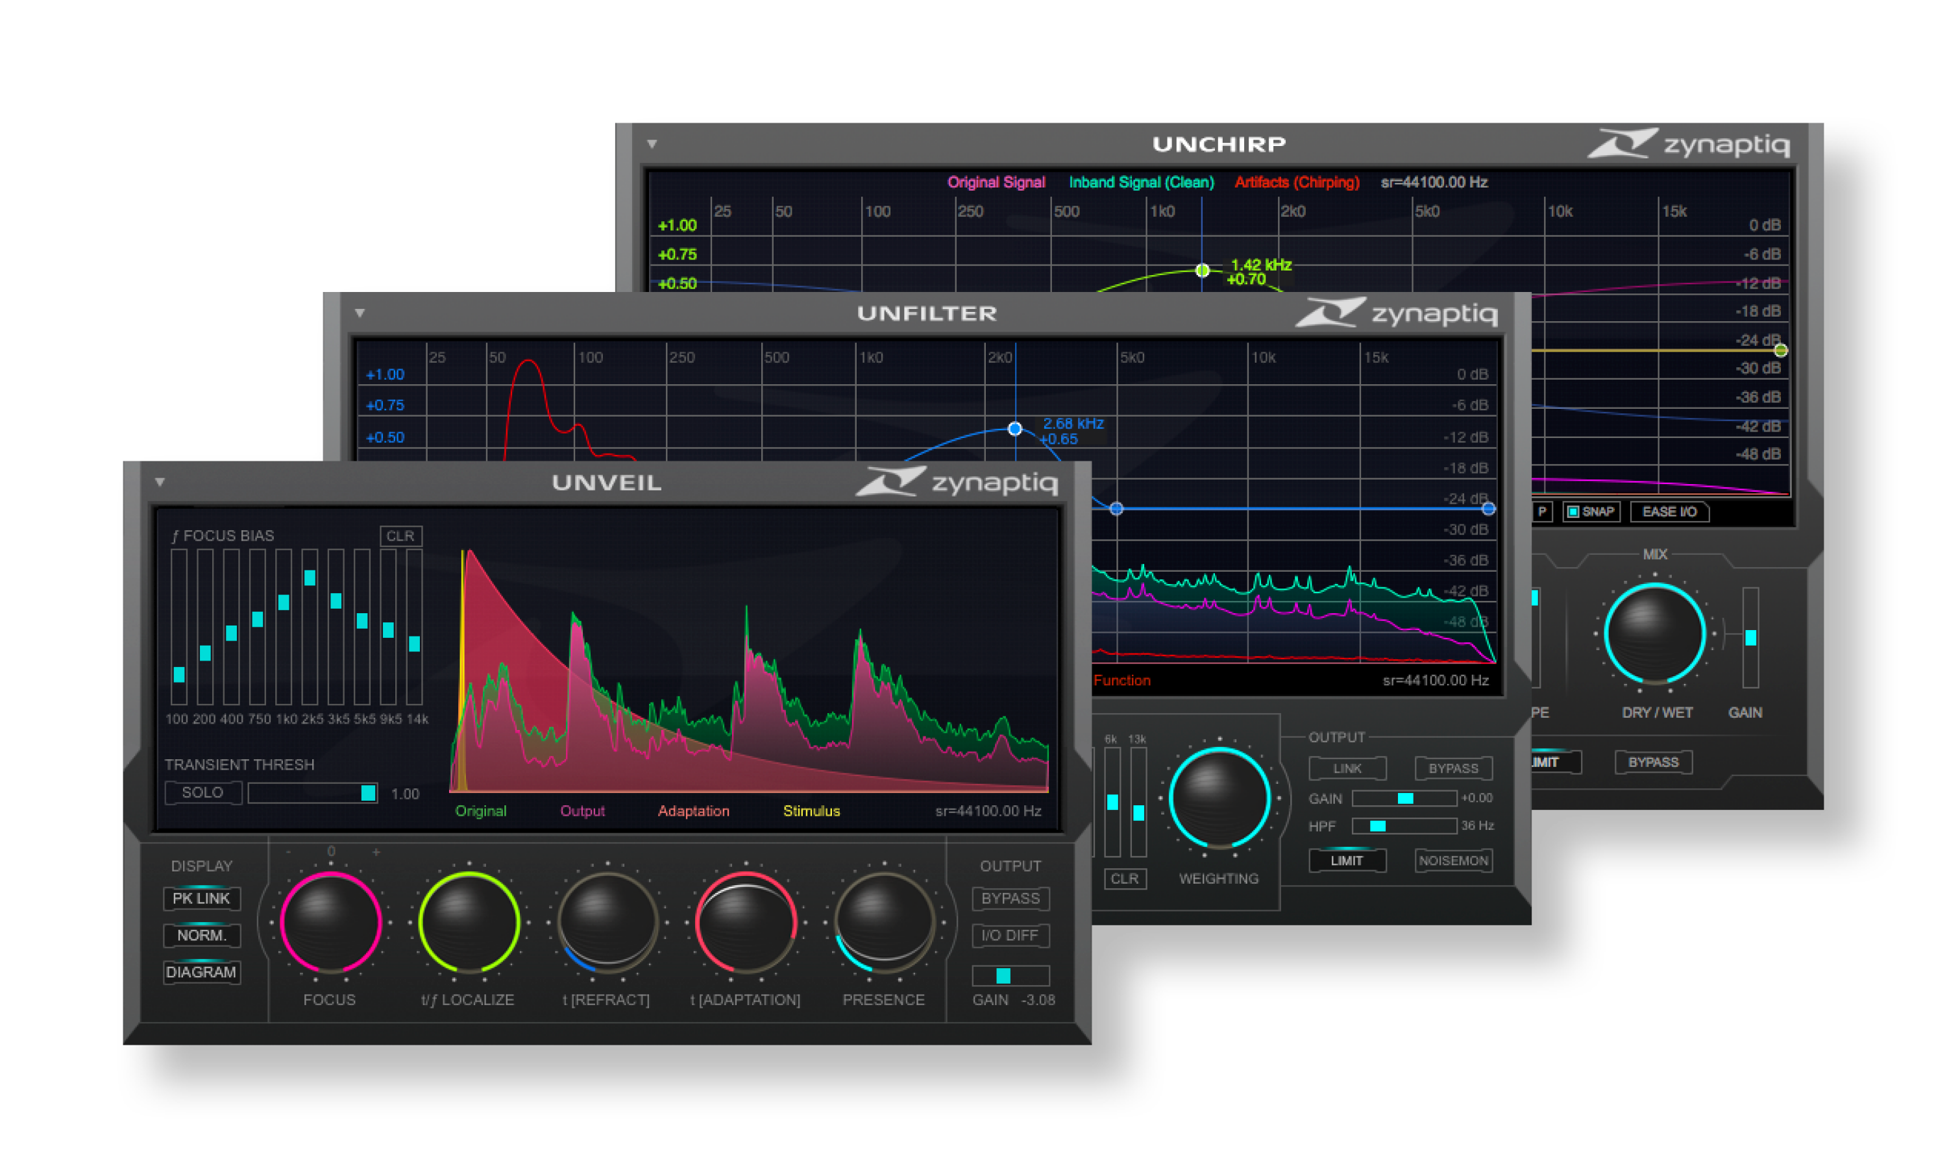The width and height of the screenshot is (1947, 1168).
Task: Enable LIMIT in the UNFILTER output section
Action: coord(1347,860)
